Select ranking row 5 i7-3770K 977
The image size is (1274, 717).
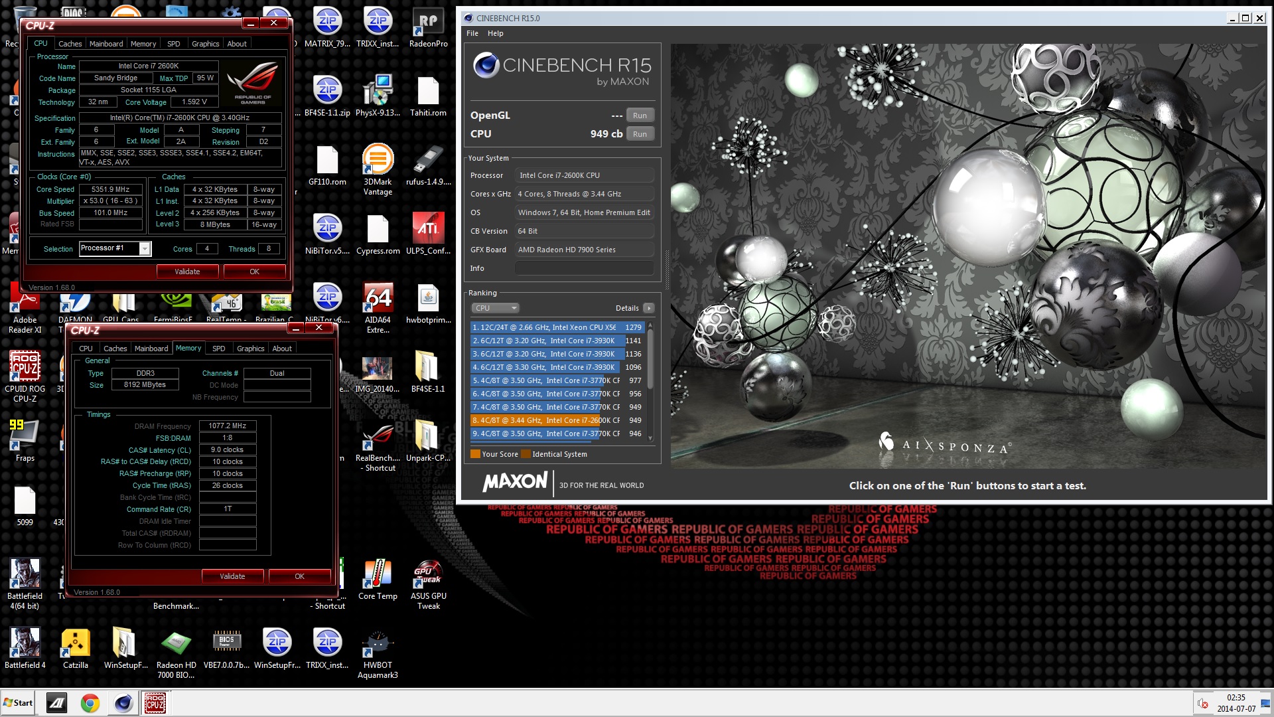[557, 380]
